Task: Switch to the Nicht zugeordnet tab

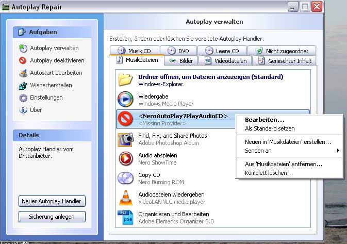Action: click(x=282, y=51)
